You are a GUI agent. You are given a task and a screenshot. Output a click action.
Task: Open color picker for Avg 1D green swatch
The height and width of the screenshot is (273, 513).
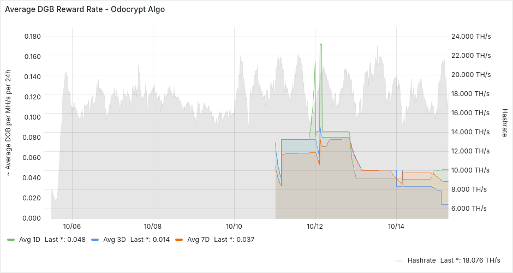pos(11,240)
